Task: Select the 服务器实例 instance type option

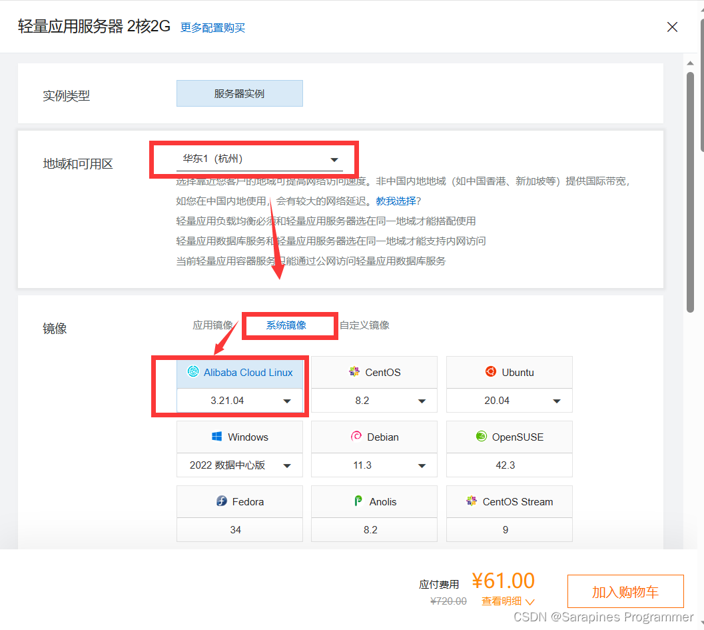Action: pyautogui.click(x=239, y=93)
